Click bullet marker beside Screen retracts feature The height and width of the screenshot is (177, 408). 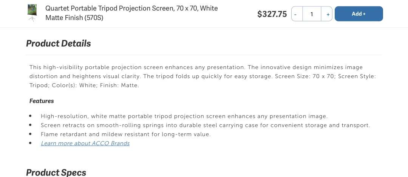click(x=30, y=125)
